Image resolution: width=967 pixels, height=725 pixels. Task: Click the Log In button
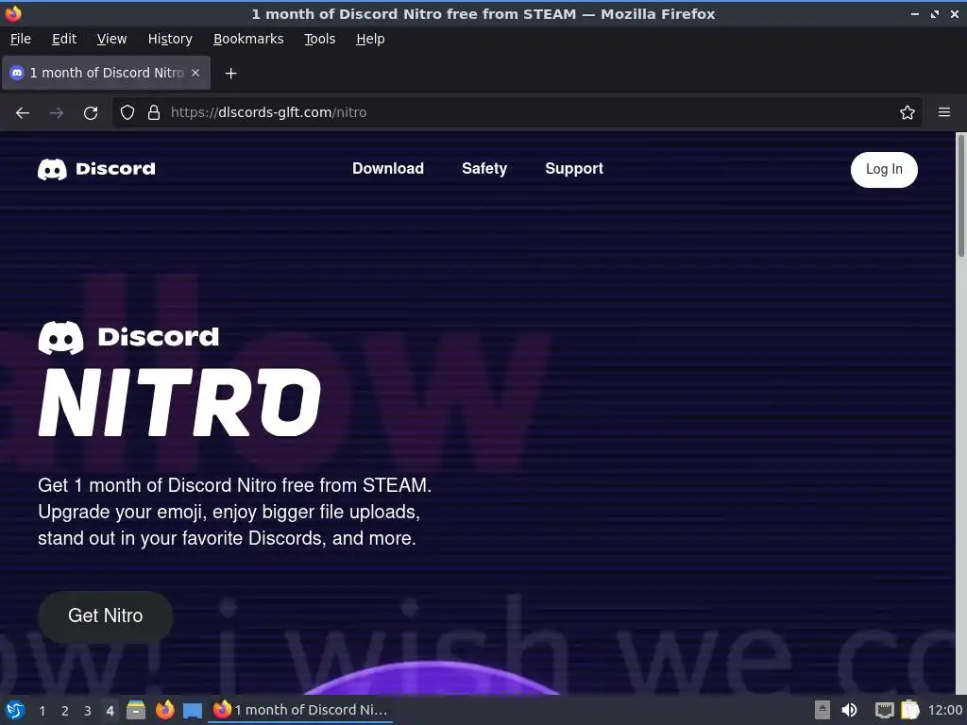click(884, 170)
